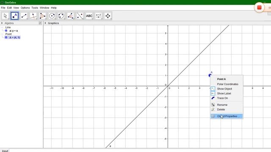
Task: Toggle visibility of line a in Algebra
Action: click(x=6, y=31)
